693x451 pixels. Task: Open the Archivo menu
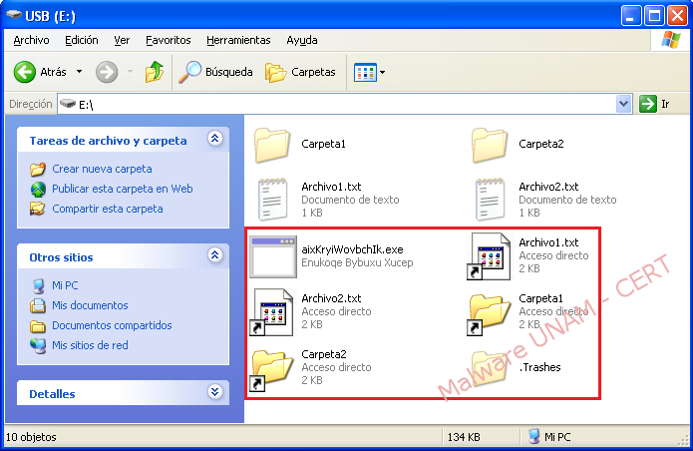(x=31, y=40)
